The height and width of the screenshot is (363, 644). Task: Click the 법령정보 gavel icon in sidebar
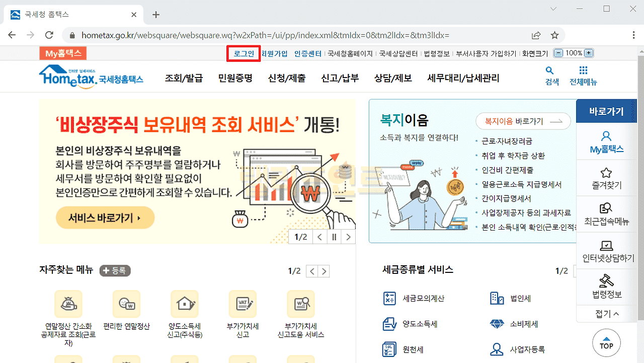[606, 281]
